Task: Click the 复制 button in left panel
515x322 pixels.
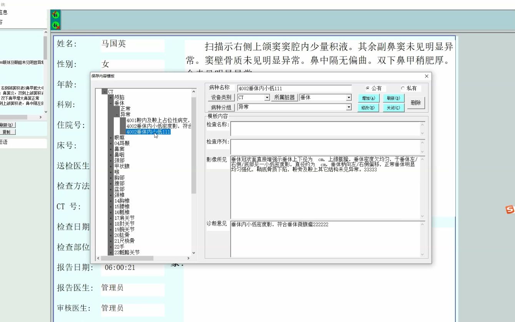Action: 7,132
